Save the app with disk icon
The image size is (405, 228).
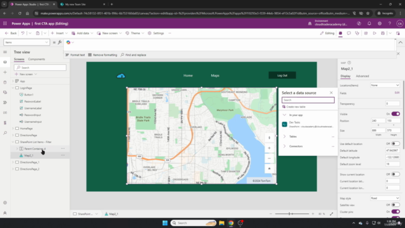[x=383, y=33]
